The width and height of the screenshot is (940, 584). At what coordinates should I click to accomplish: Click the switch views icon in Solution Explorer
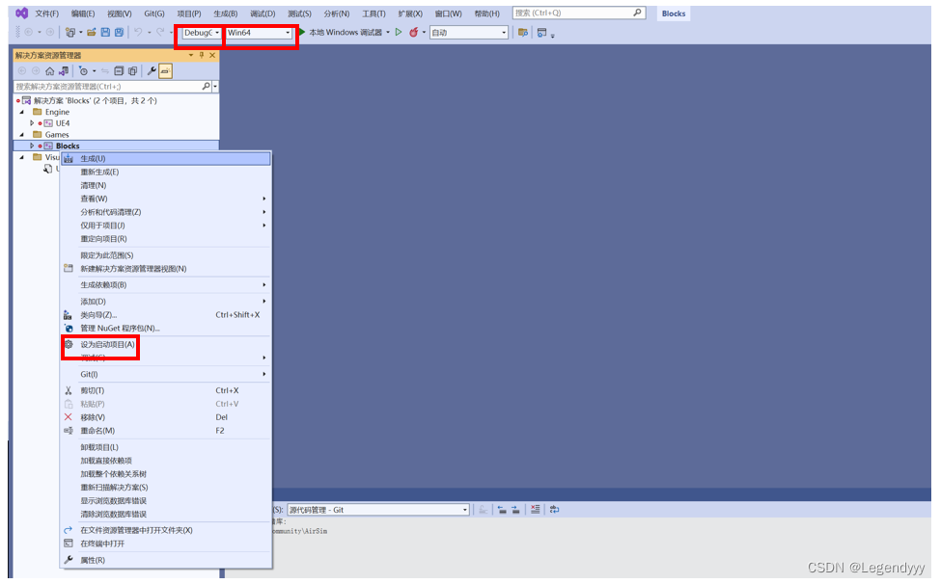[64, 71]
